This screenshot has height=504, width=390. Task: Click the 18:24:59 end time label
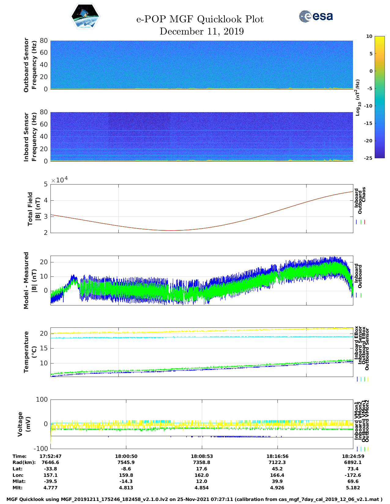[353, 456]
